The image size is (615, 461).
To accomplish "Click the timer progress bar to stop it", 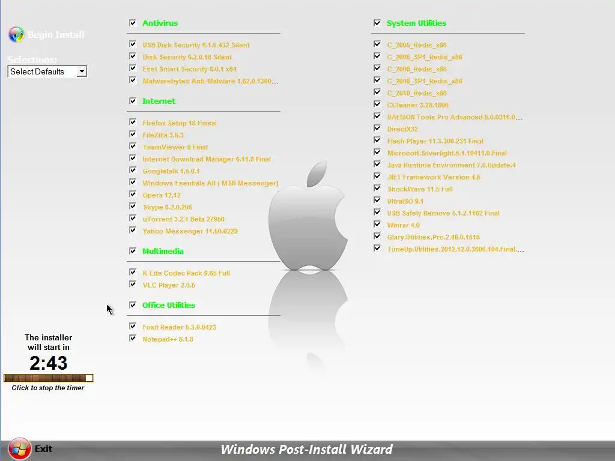I will (48, 378).
